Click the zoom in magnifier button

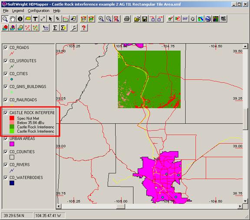point(101,19)
